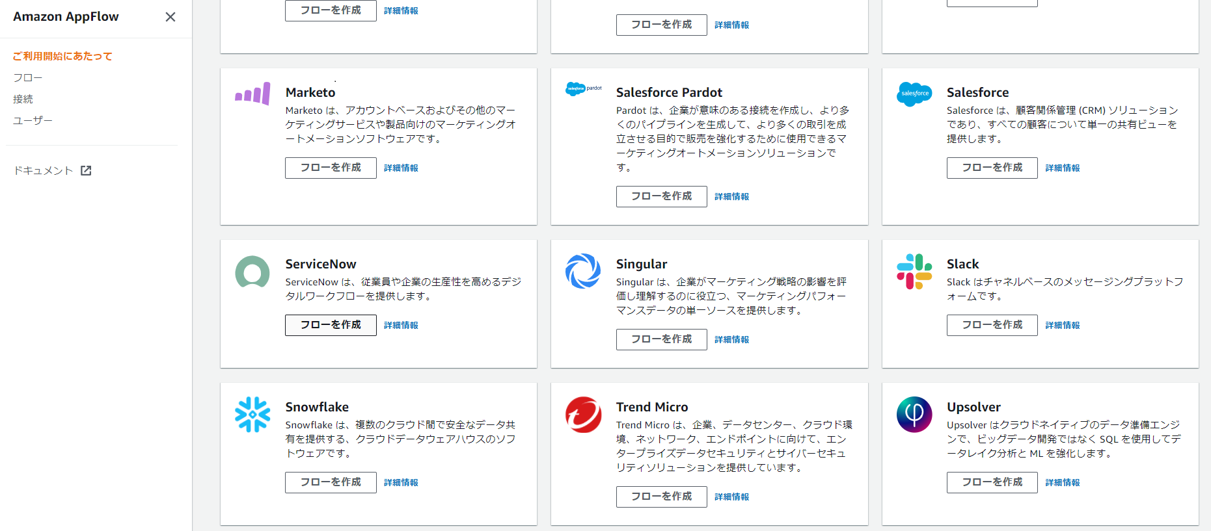Click the Trend Micro logo icon
The width and height of the screenshot is (1211, 531).
point(583,415)
